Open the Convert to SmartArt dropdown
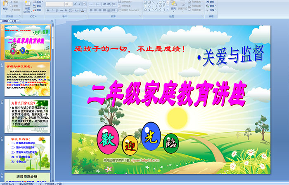Screen dimensions: 289x185 point(129,10)
